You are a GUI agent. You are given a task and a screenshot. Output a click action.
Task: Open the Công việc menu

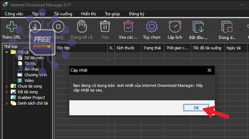(x=14, y=14)
